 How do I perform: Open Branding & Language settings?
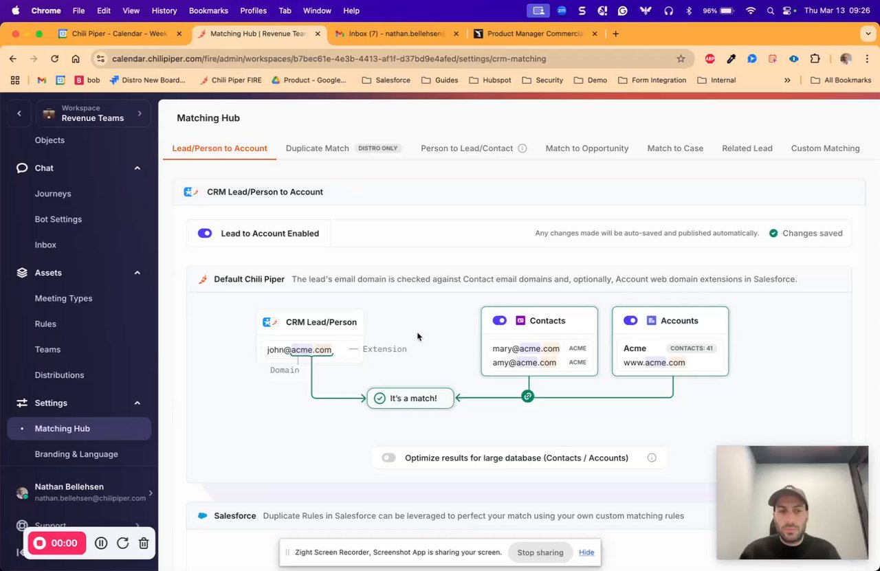click(x=76, y=454)
